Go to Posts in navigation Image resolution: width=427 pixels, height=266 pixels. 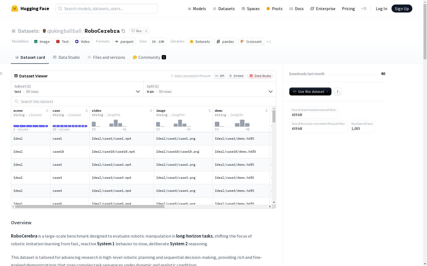point(274,9)
